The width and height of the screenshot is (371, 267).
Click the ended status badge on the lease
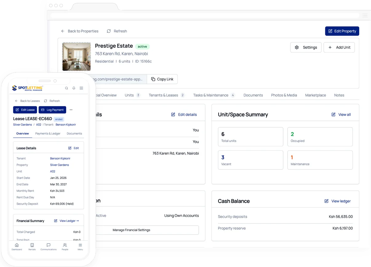(59, 119)
